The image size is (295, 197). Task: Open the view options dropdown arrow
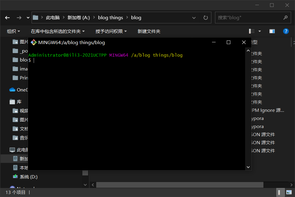[260, 31]
